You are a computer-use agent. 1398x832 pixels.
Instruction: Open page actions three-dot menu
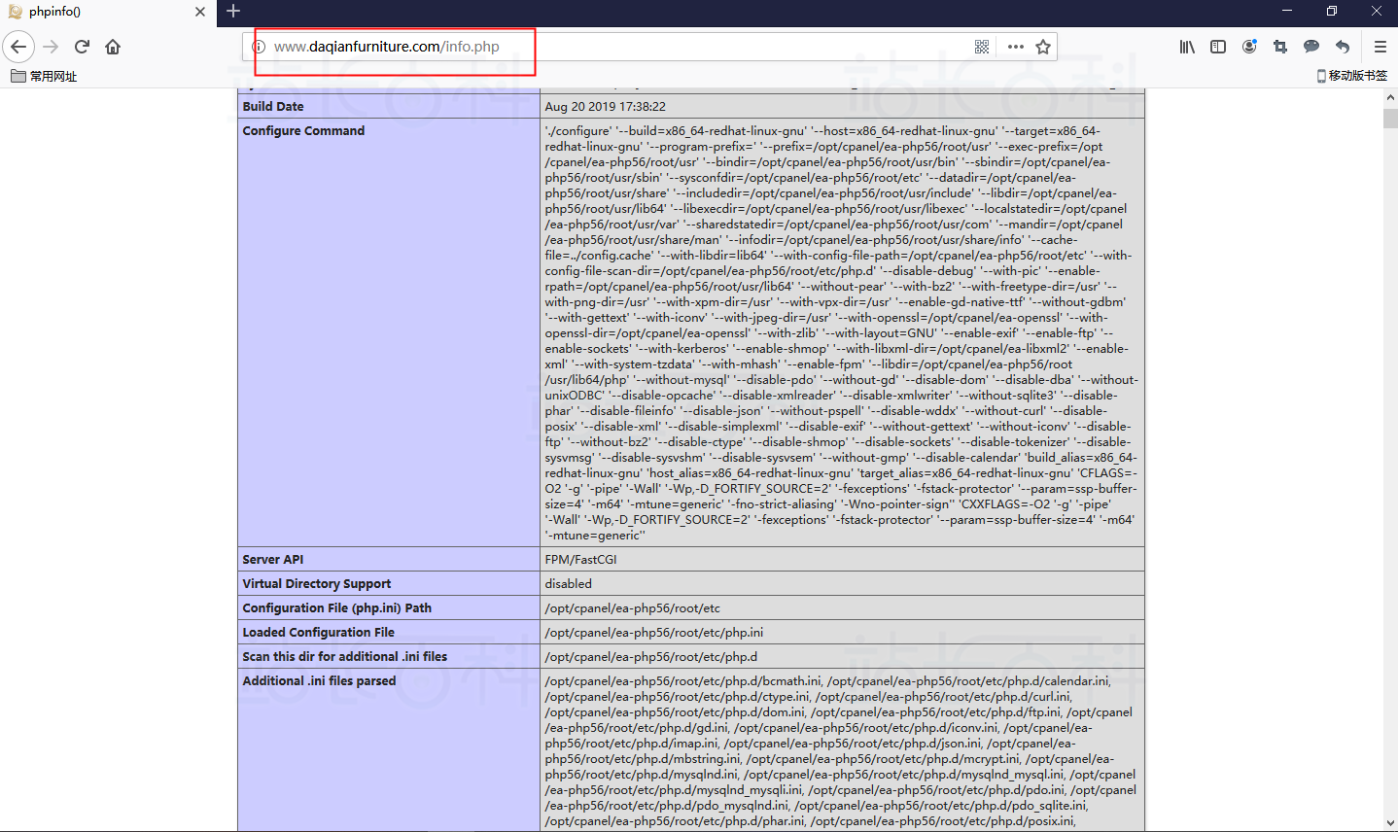[1016, 47]
